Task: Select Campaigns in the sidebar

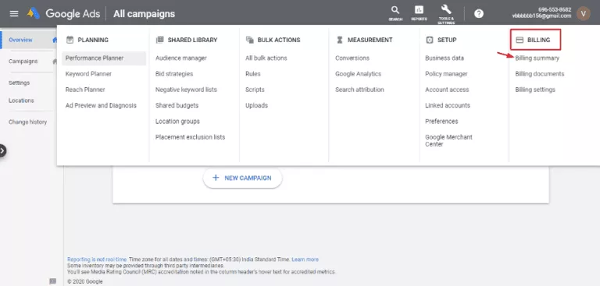Action: (x=23, y=61)
